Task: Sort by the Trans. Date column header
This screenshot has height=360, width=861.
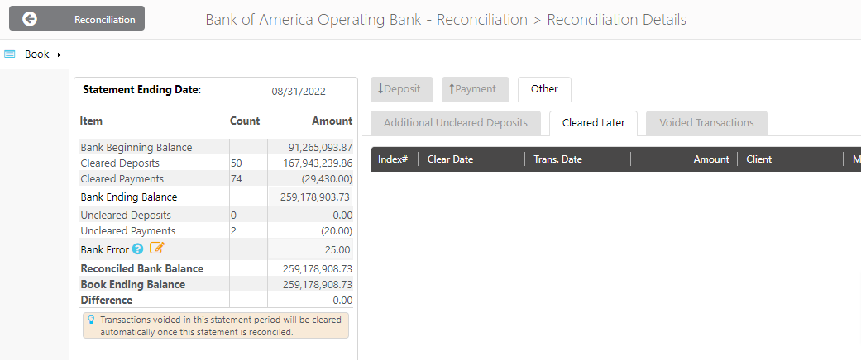Action: (x=558, y=159)
